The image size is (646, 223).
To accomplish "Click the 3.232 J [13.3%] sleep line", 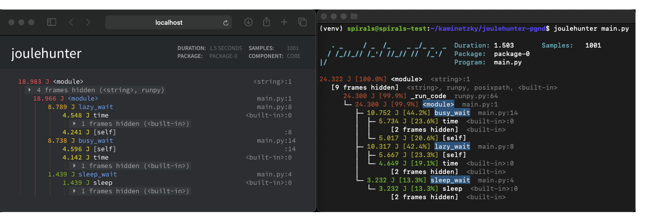I will 448,189.
